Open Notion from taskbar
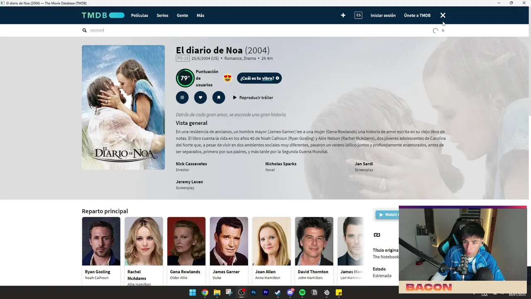 point(314,292)
